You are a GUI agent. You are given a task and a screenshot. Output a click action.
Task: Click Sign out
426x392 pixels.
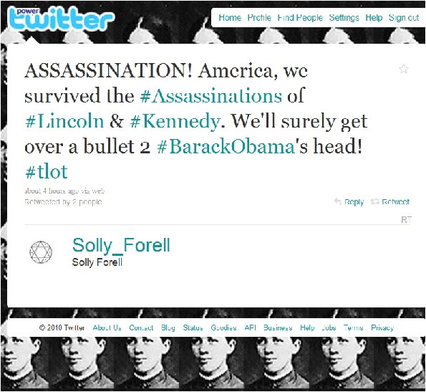click(x=404, y=18)
